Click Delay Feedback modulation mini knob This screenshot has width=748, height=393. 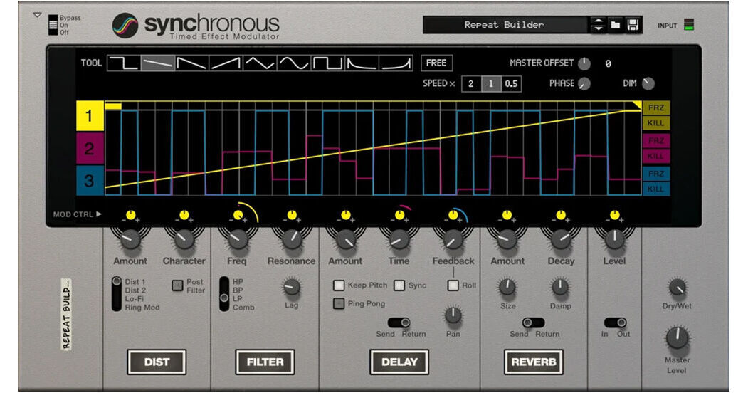453,215
